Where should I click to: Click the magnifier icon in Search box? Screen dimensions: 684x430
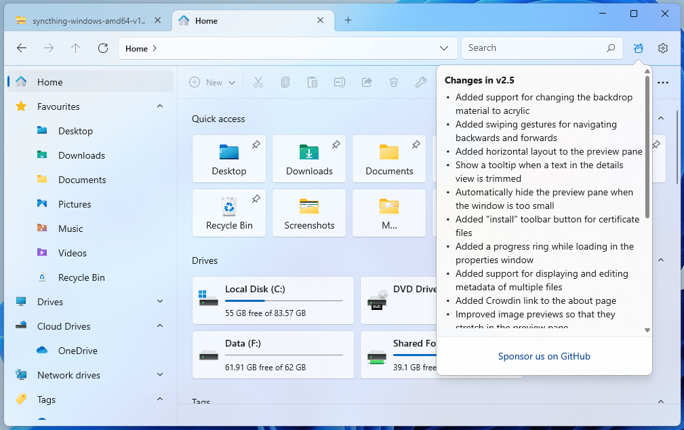pyautogui.click(x=611, y=48)
